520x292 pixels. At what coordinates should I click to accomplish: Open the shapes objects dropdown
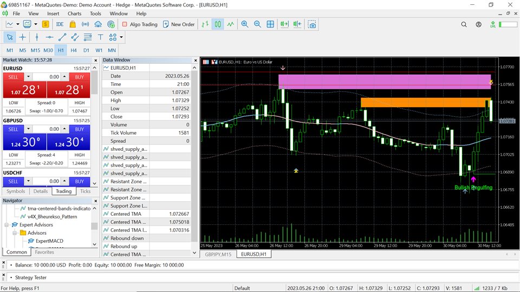pos(121,37)
